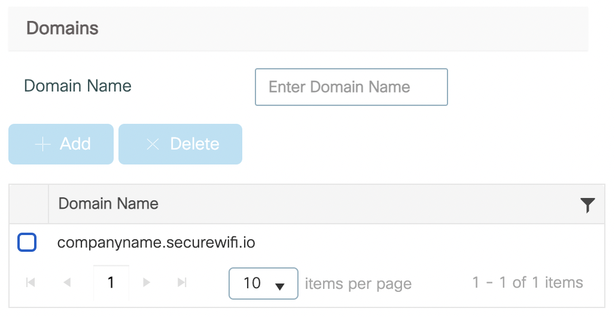This screenshot has width=615, height=317.
Task: Focus the Enter Domain Name field
Action: [351, 87]
